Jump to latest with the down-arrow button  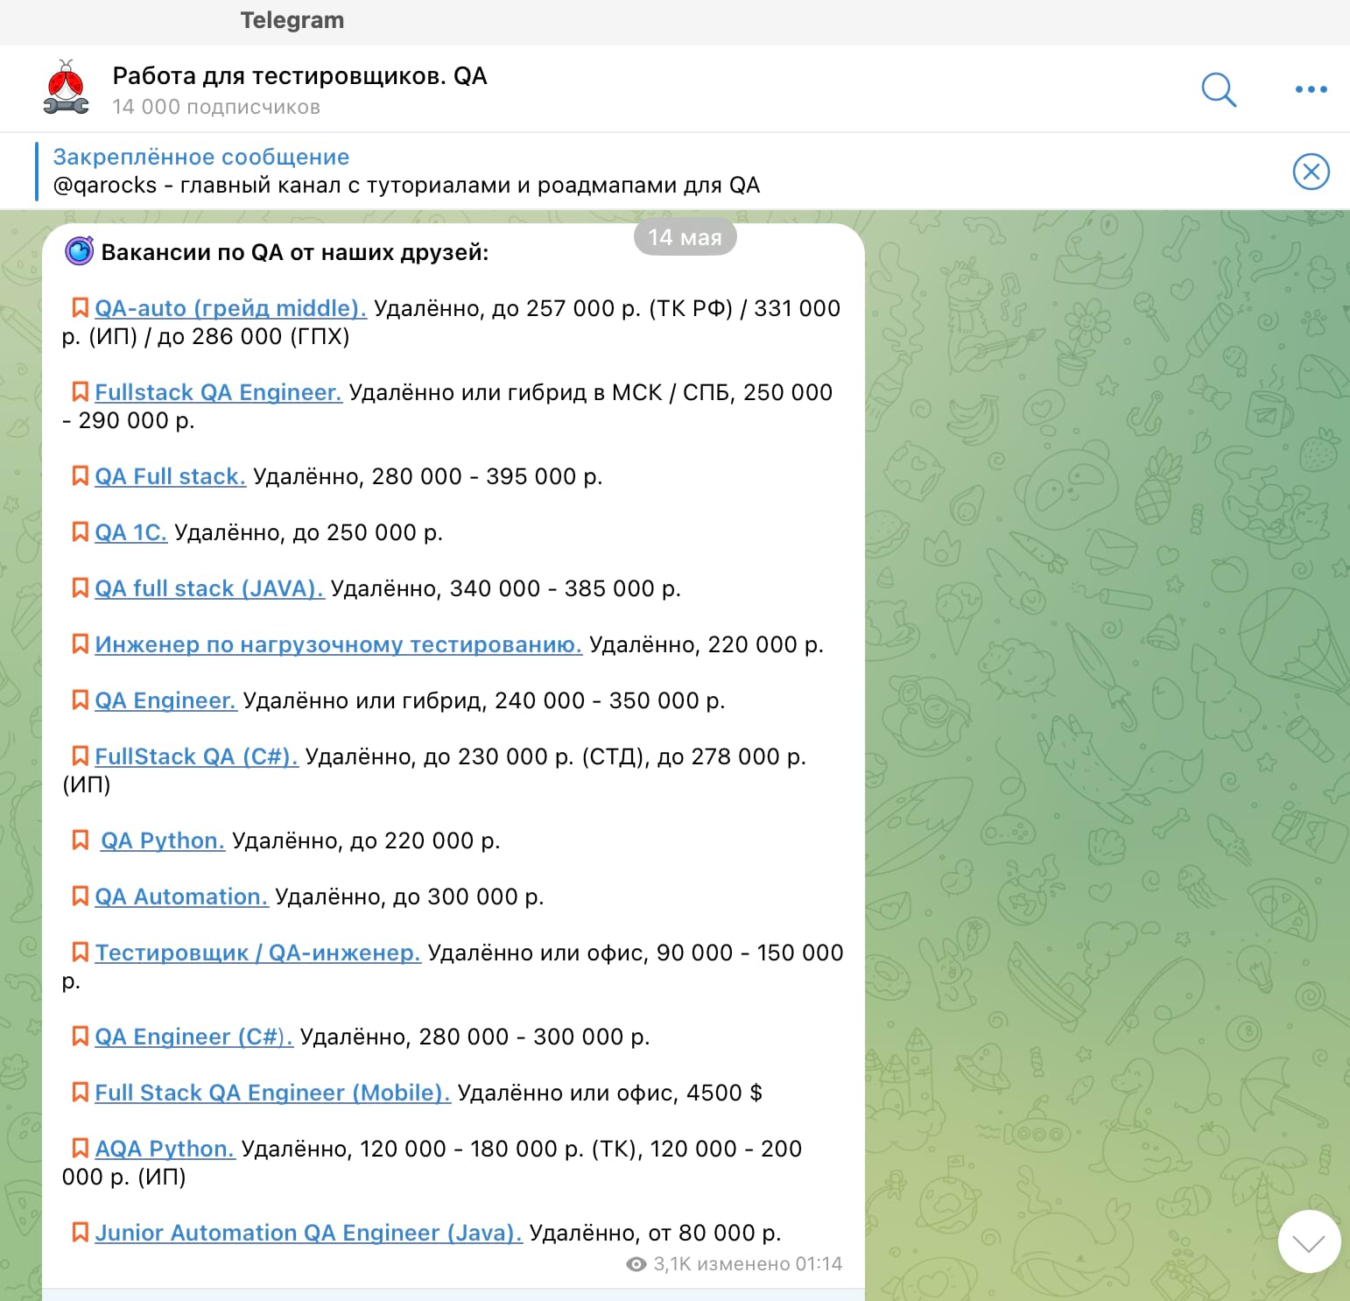pyautogui.click(x=1309, y=1241)
